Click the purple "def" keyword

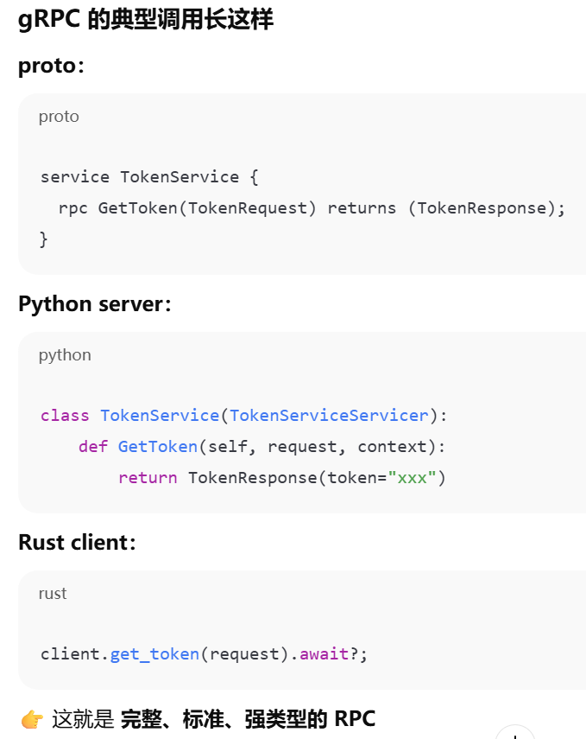(93, 446)
